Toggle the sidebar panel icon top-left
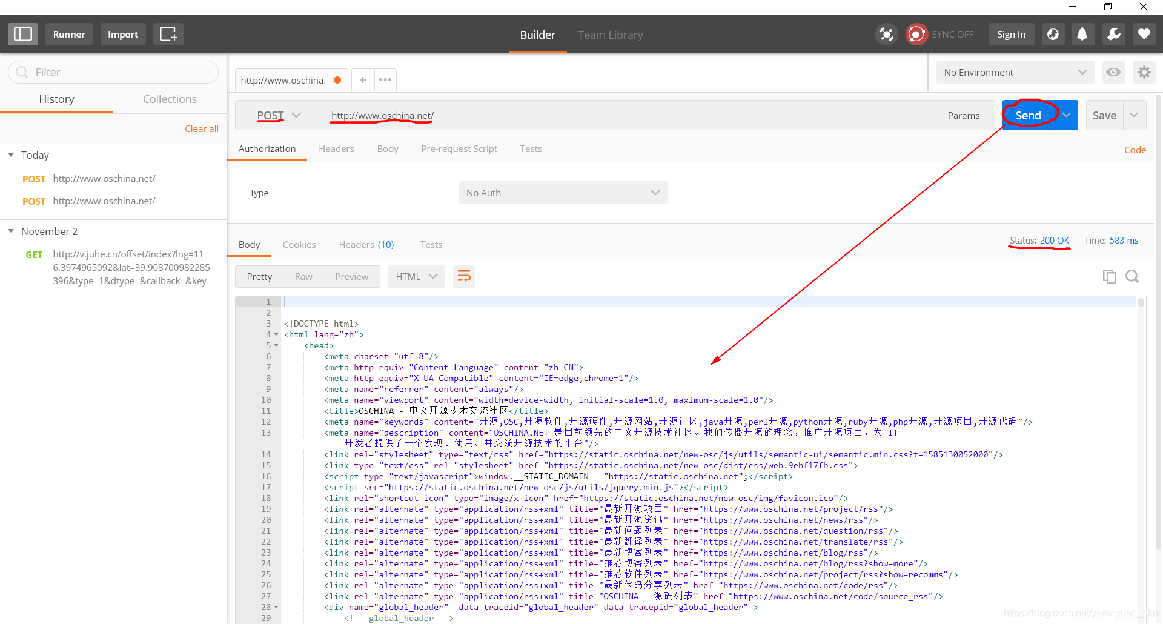 click(x=23, y=34)
